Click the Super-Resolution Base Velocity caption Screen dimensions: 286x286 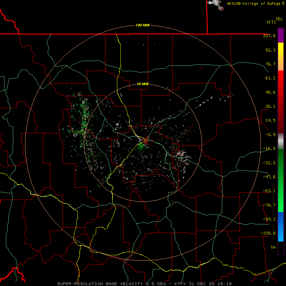[x=145, y=284]
